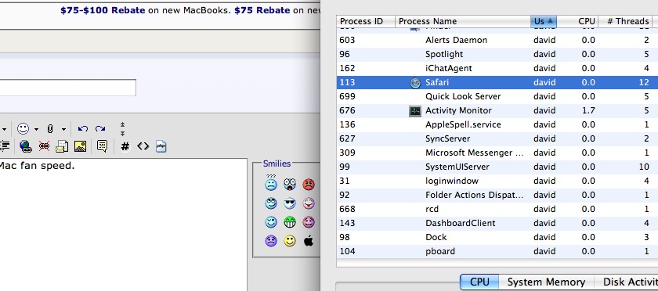Image resolution: width=658 pixels, height=291 pixels.
Task: Expand the smilies dropdown arrow
Action: click(36, 129)
